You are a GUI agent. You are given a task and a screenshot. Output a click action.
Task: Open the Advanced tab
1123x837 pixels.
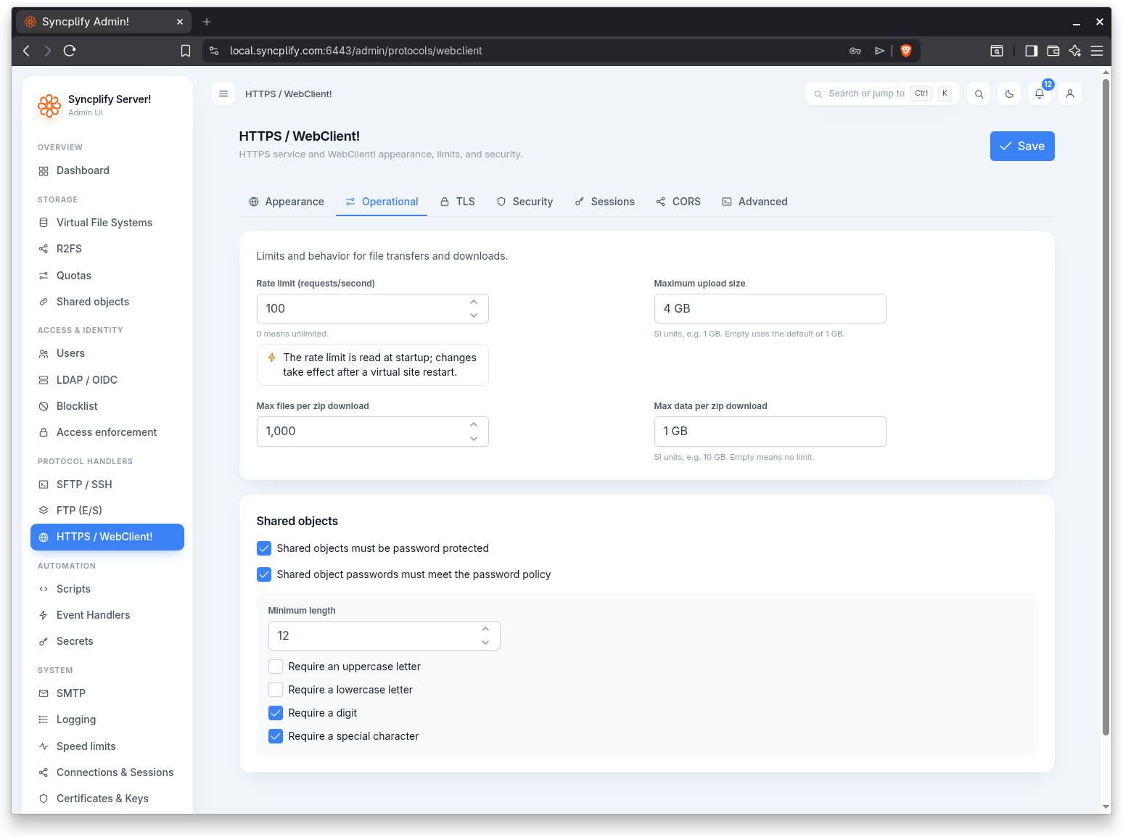click(754, 202)
